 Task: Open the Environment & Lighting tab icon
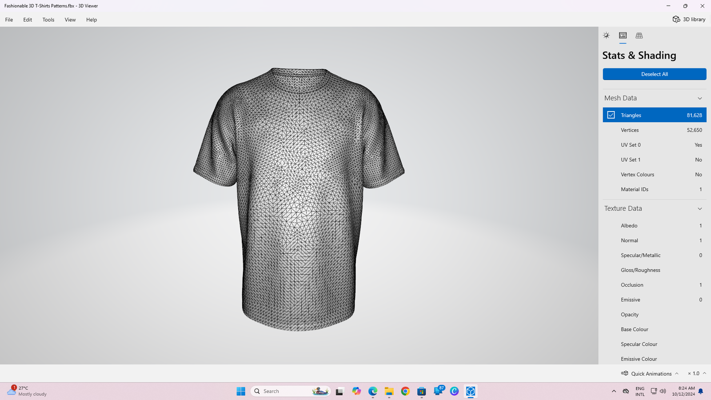606,36
